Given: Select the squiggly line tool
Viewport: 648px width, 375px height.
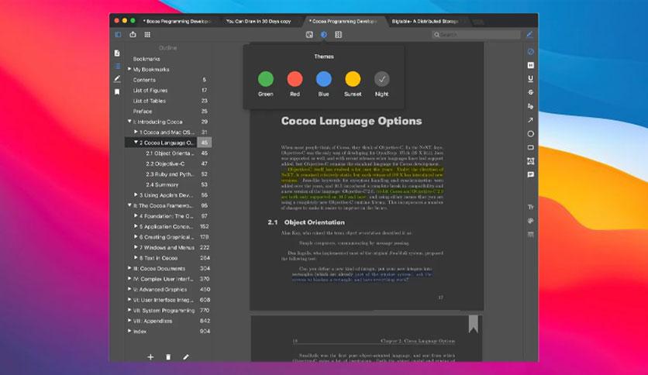Looking at the screenshot, I should tap(531, 106).
